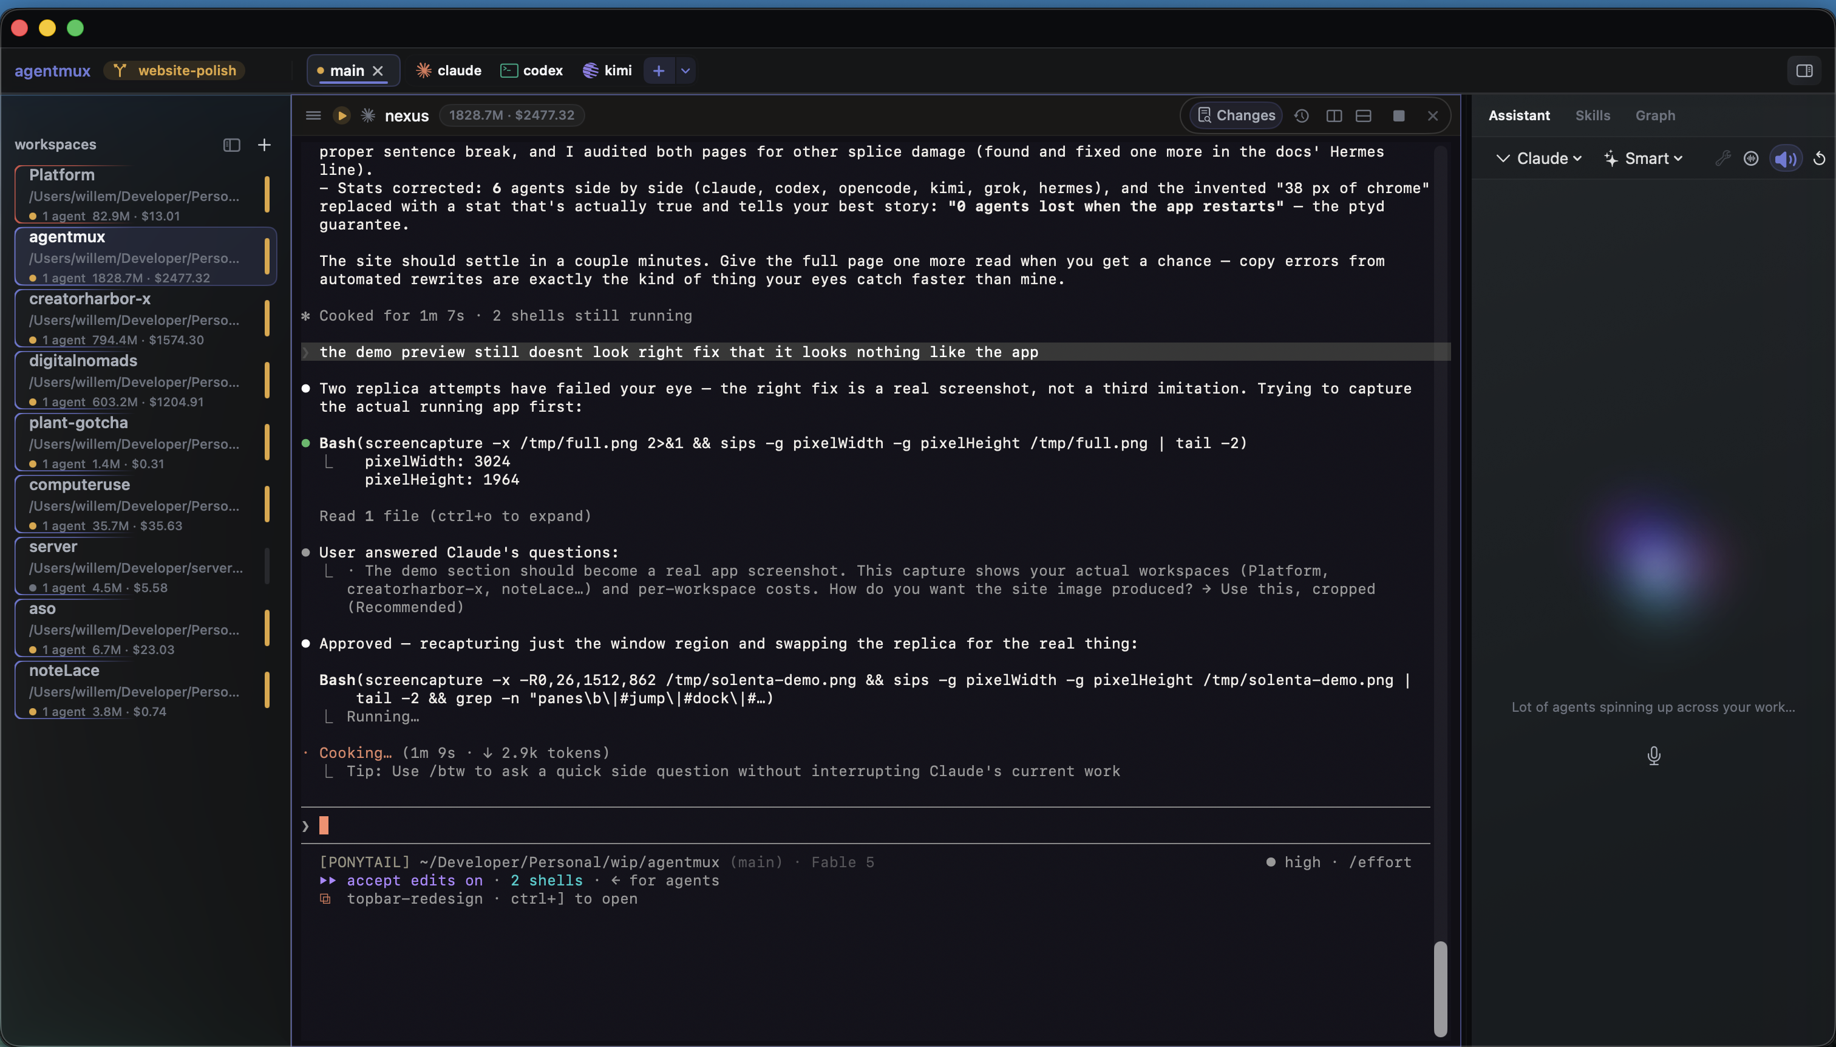Reset the assistant conversation
Screen dimensions: 1836x1047
tap(1820, 158)
